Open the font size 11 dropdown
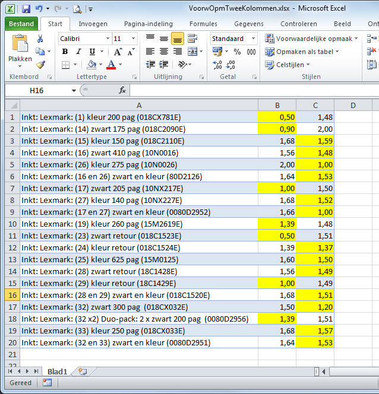This screenshot has height=394, width=379. pyautogui.click(x=133, y=39)
